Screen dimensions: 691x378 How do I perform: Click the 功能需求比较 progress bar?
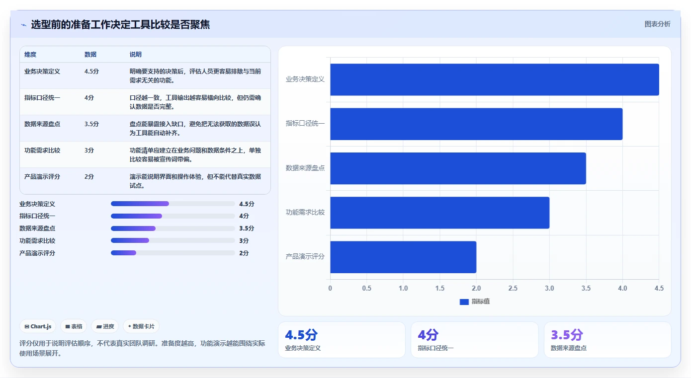click(x=173, y=240)
